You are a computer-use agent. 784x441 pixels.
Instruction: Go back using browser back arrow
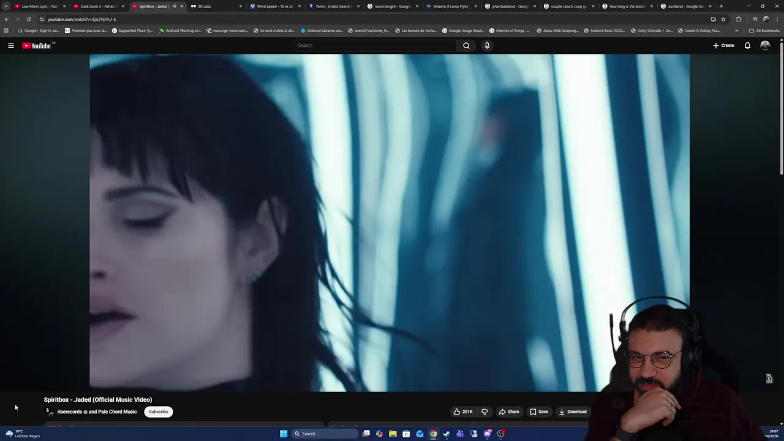7,19
